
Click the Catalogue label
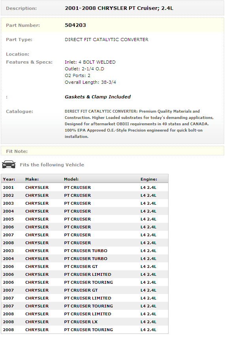[20, 111]
